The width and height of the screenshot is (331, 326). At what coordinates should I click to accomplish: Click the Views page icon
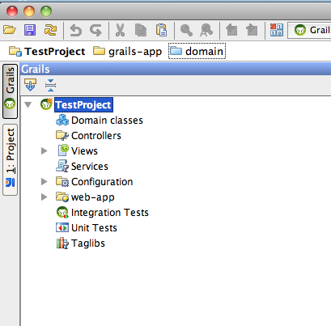click(x=63, y=150)
